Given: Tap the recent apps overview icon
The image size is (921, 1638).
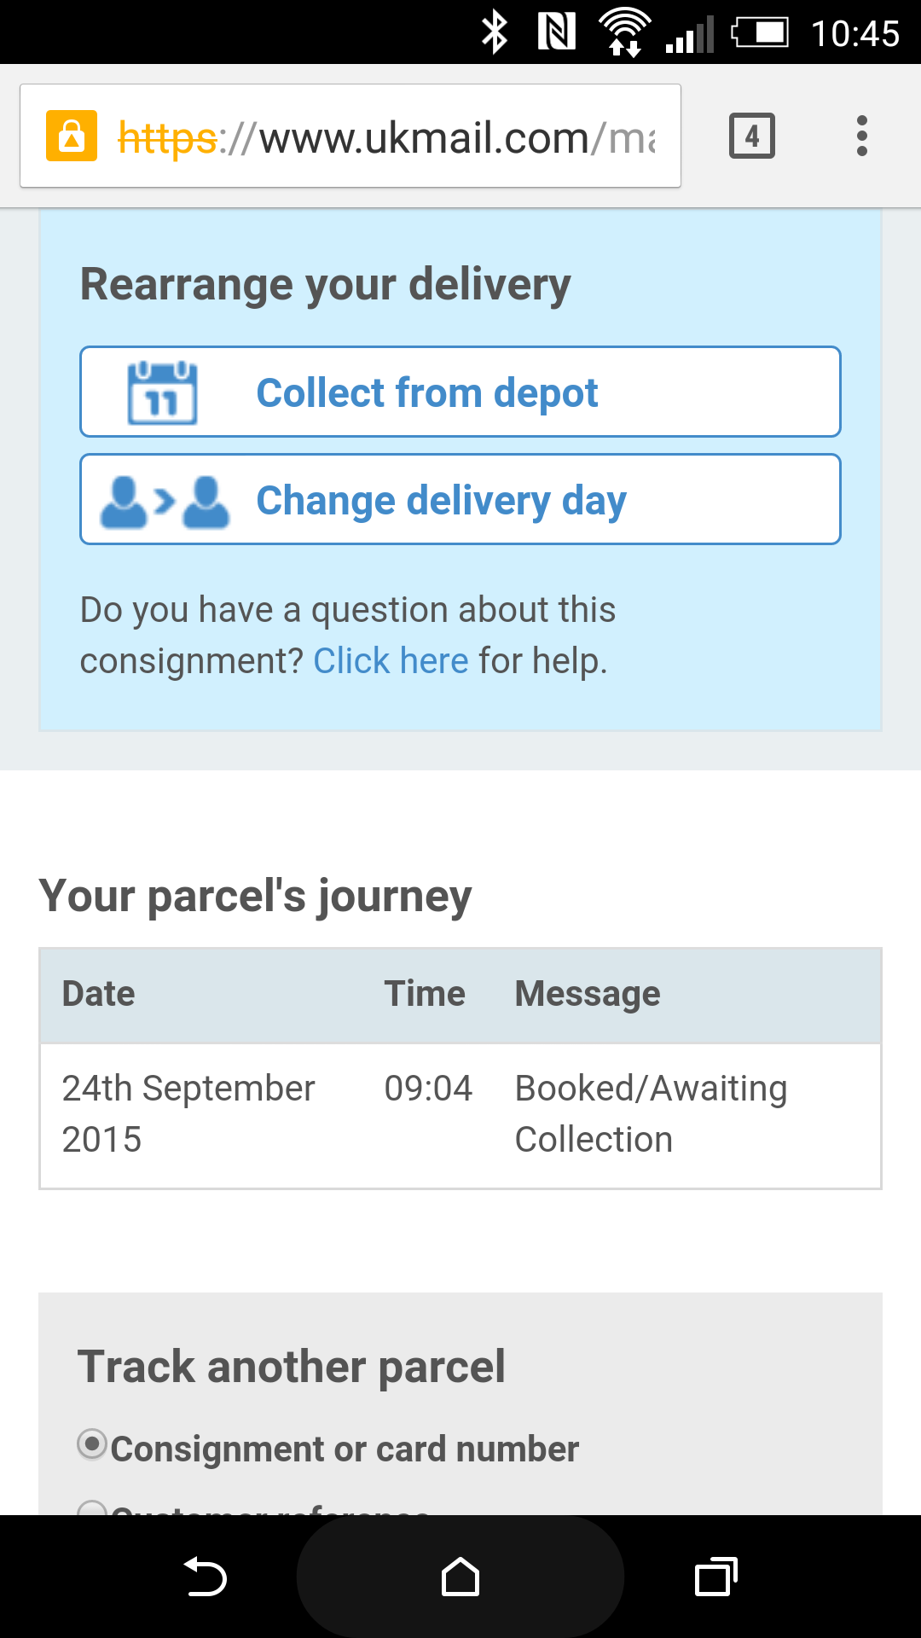Looking at the screenshot, I should 716,1577.
